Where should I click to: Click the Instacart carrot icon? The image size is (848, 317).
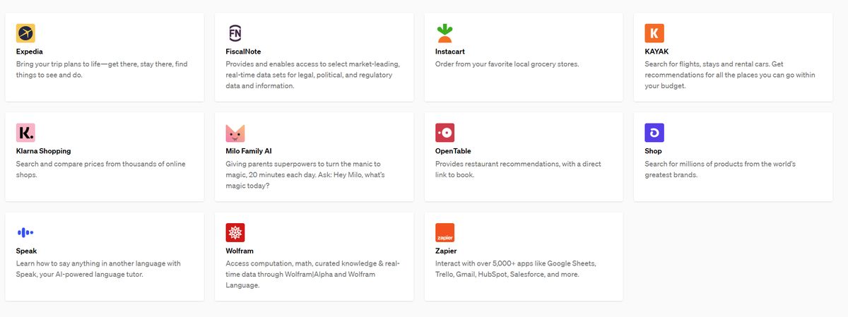pyautogui.click(x=444, y=33)
